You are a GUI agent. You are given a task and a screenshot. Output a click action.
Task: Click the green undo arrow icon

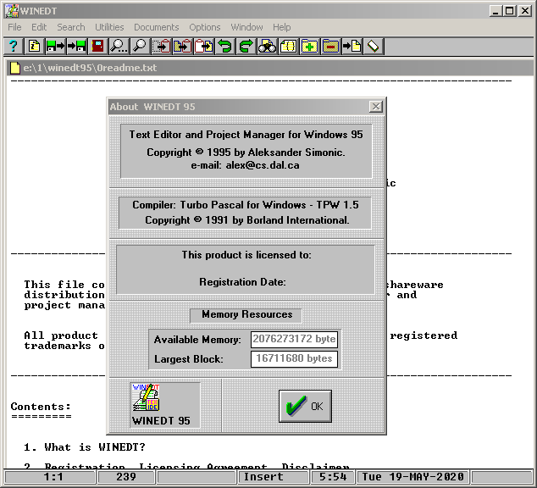[224, 46]
